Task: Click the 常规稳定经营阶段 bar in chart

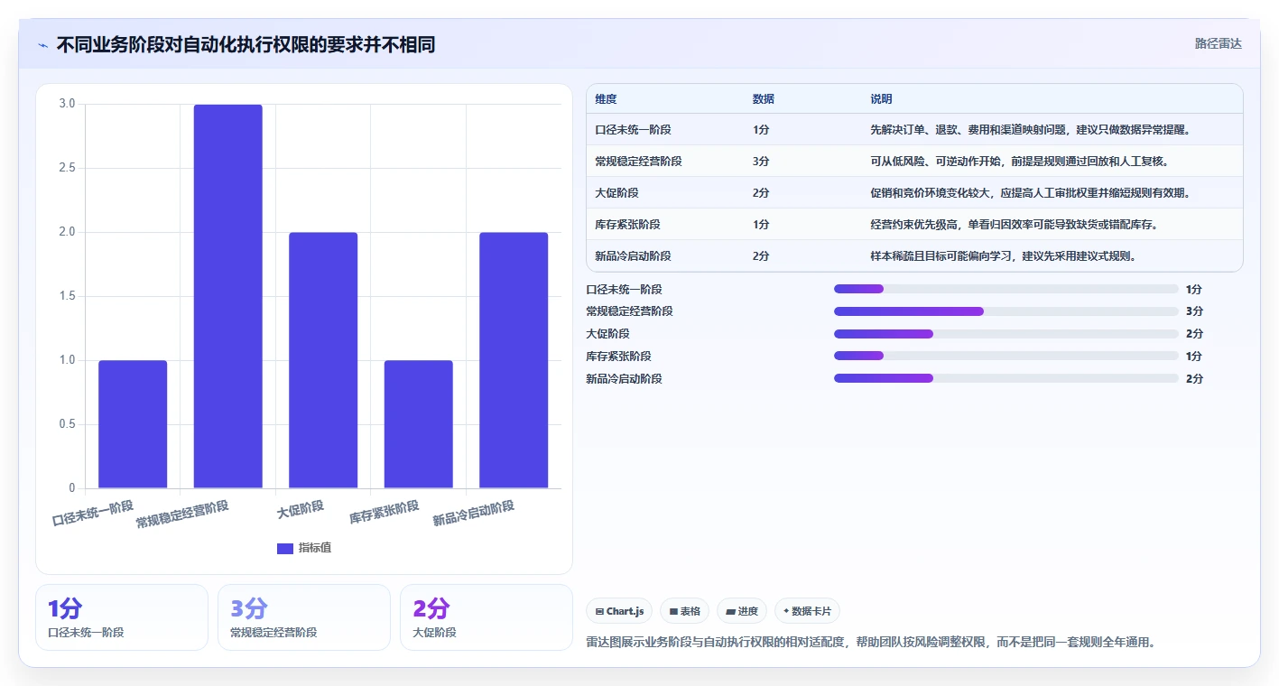Action: 228,296
